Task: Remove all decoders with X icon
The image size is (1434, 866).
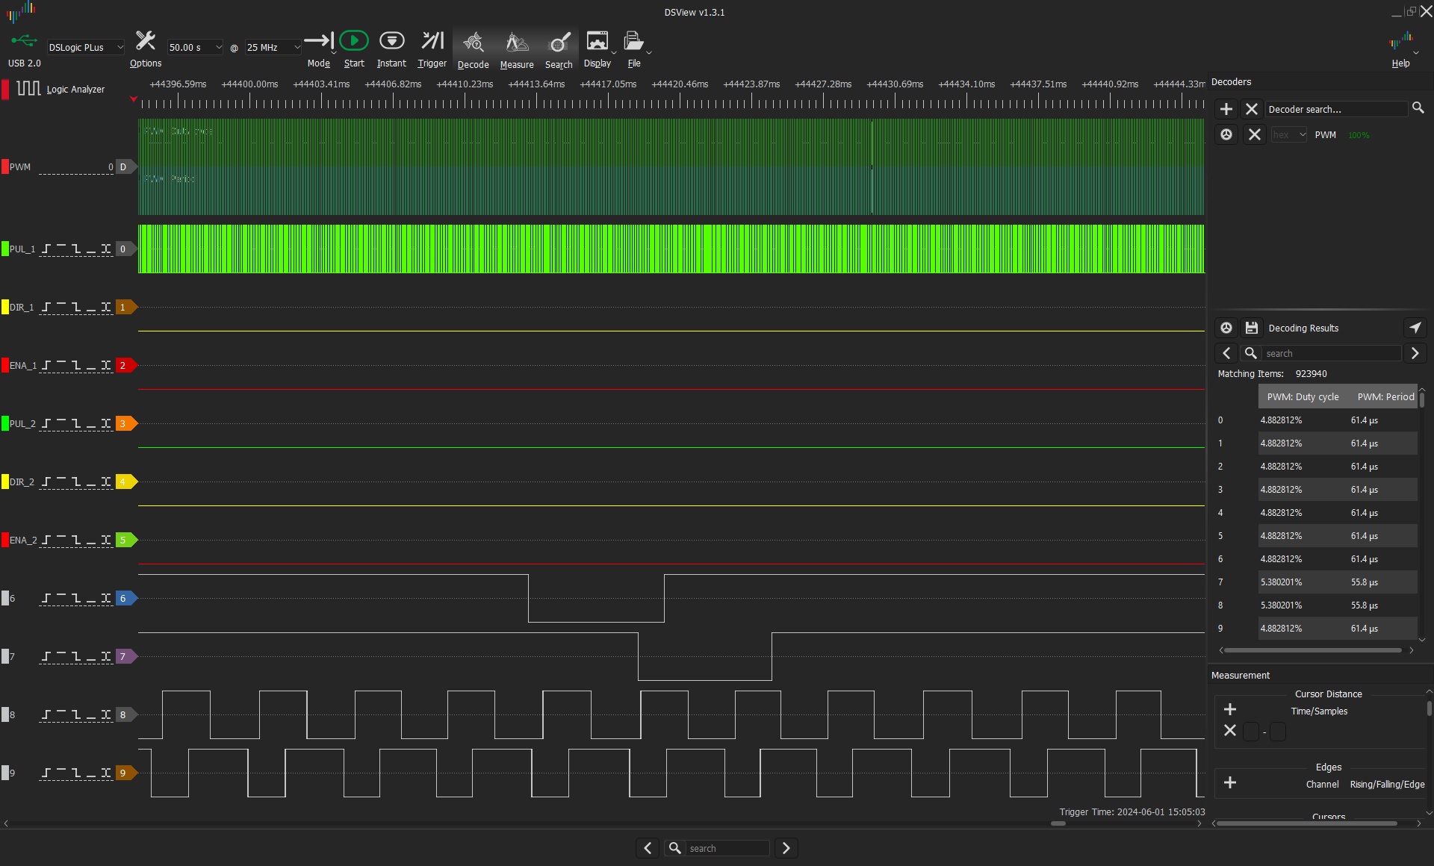Action: click(x=1252, y=109)
